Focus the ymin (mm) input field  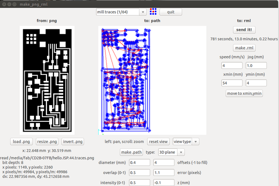click(256, 83)
